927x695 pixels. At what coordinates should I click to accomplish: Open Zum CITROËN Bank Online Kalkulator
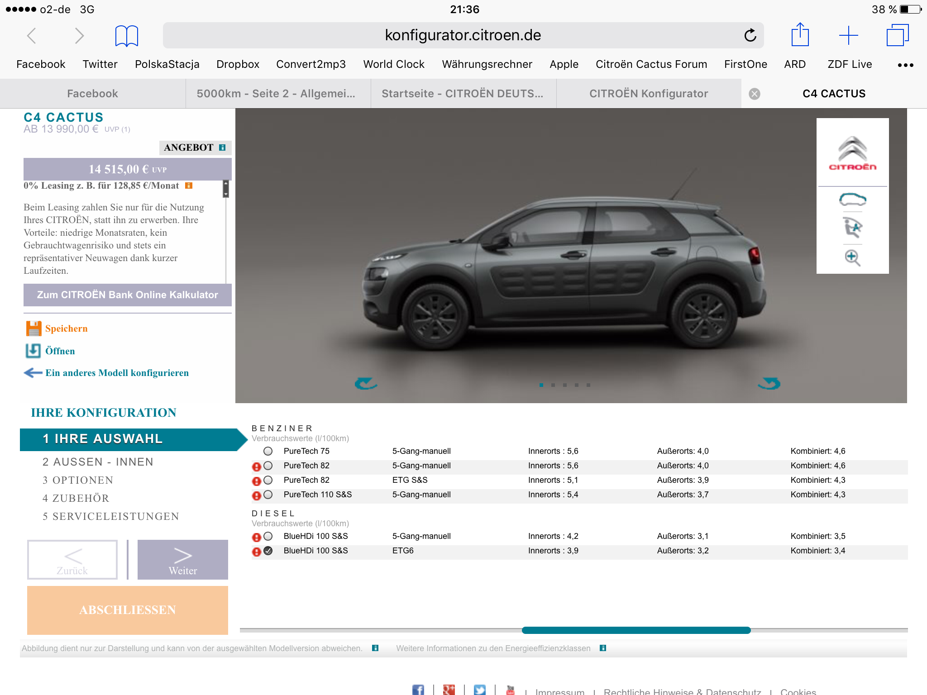128,295
